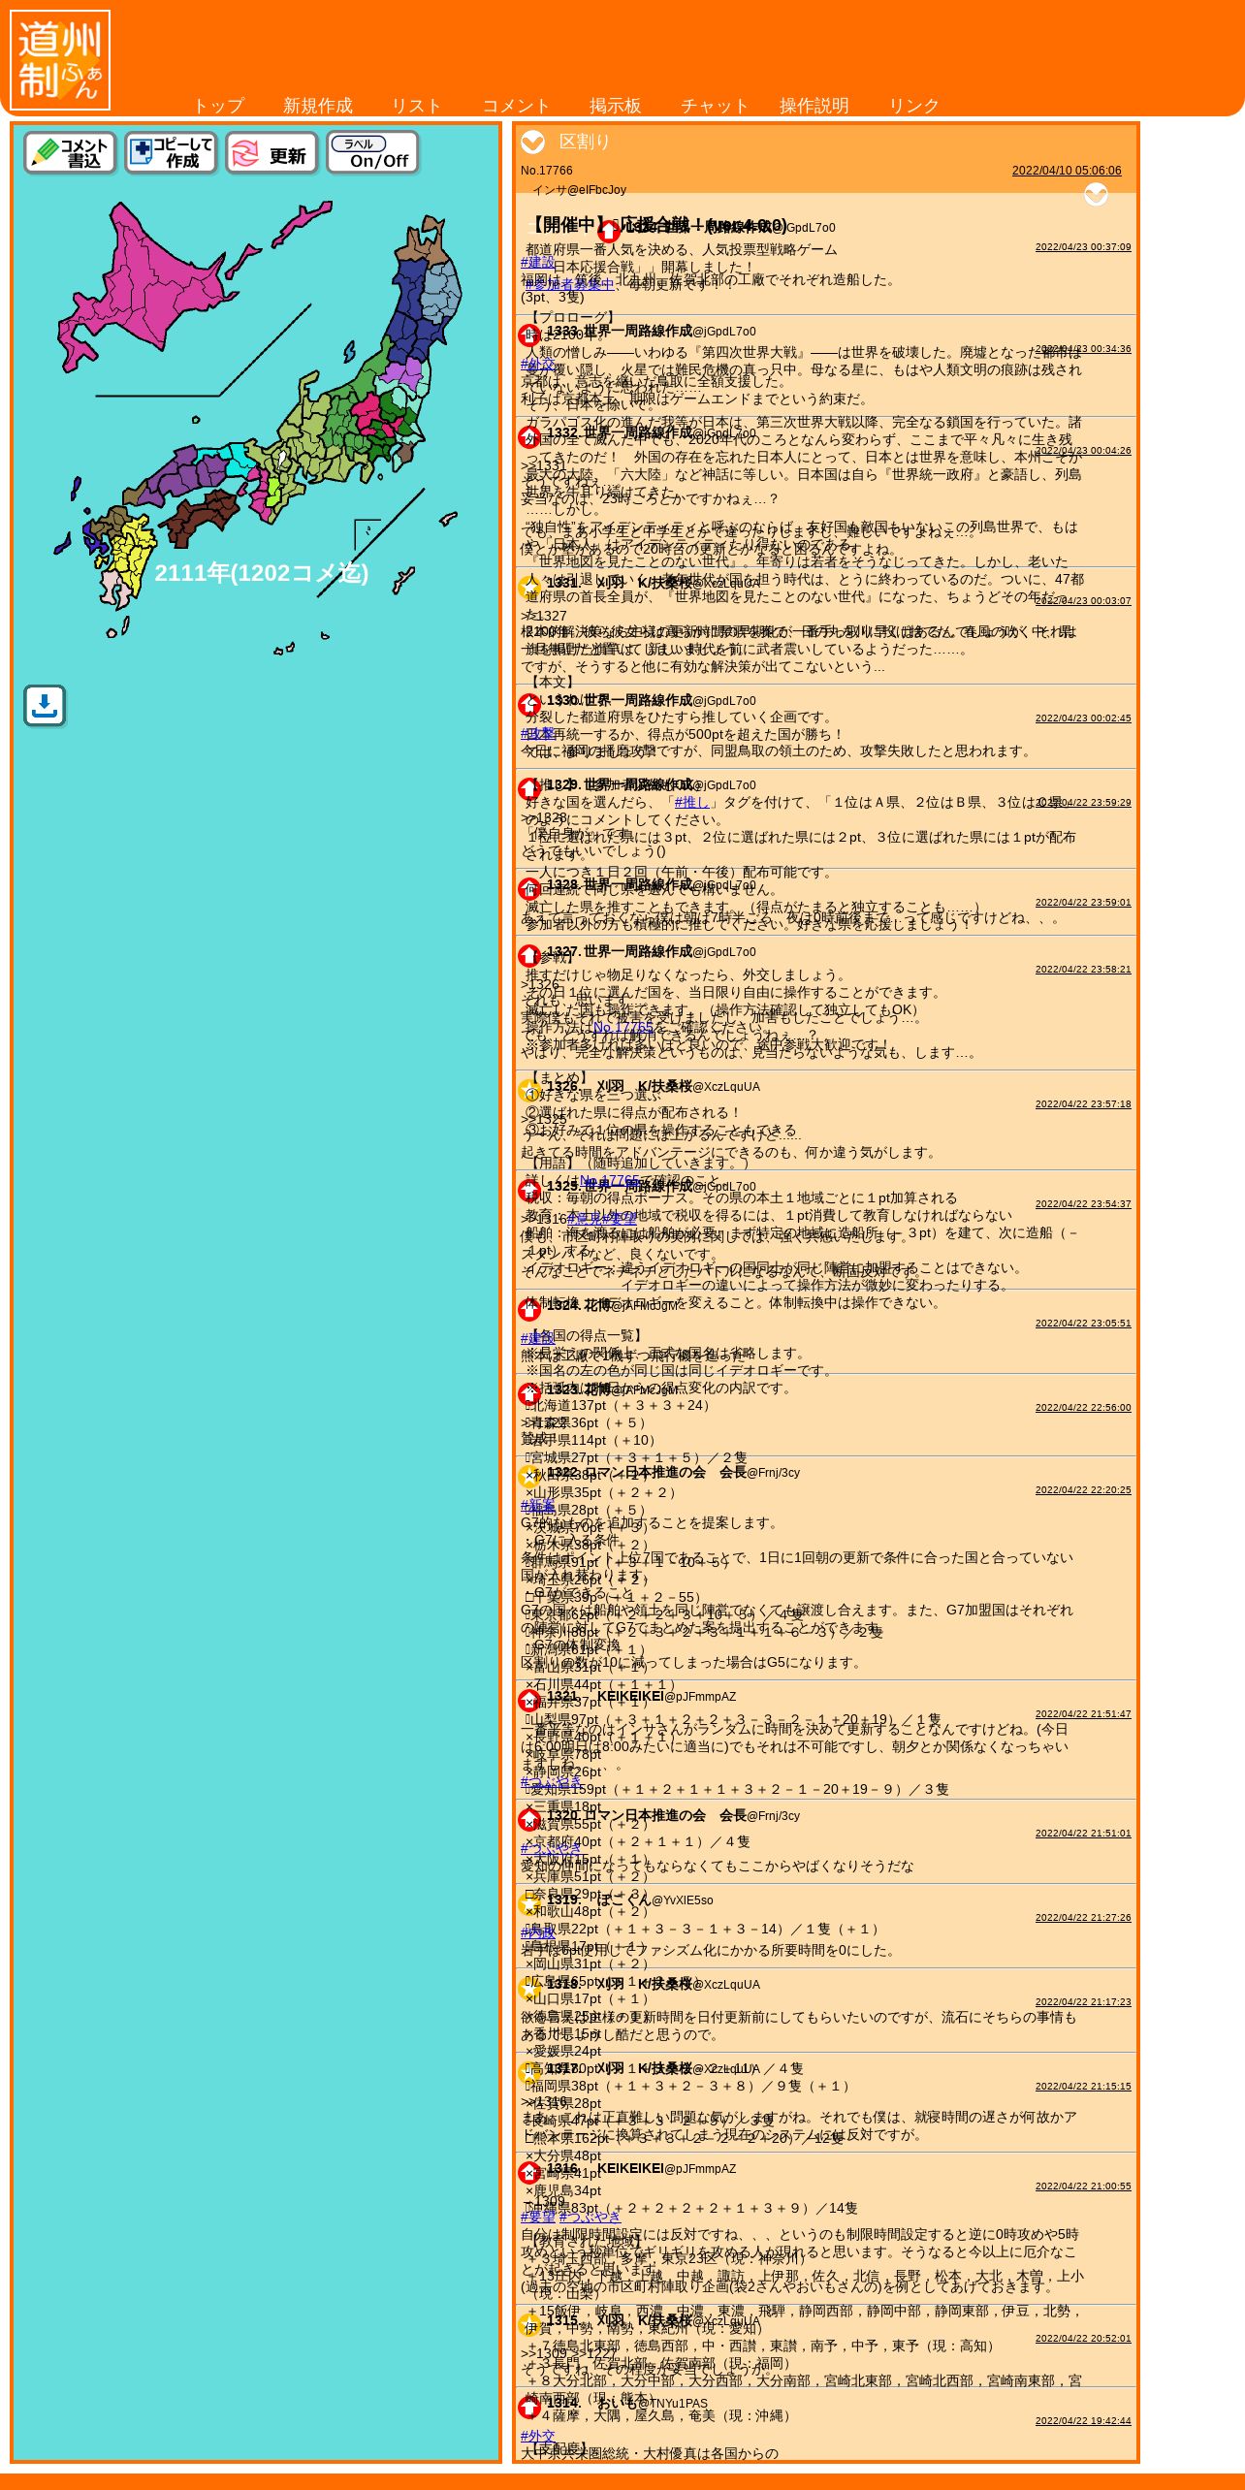Open timestamp link 2022/04/22 22:20:25
The image size is (1245, 2490).
pos(1083,1490)
